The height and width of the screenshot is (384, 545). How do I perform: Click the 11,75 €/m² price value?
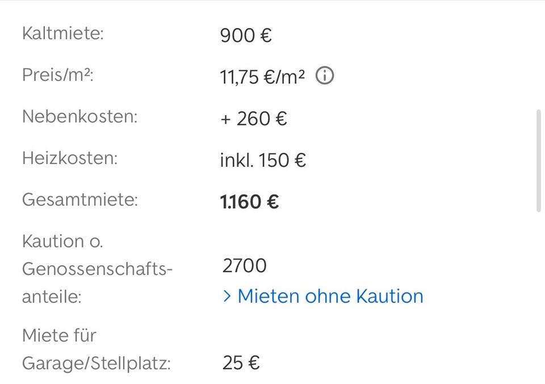tap(262, 77)
